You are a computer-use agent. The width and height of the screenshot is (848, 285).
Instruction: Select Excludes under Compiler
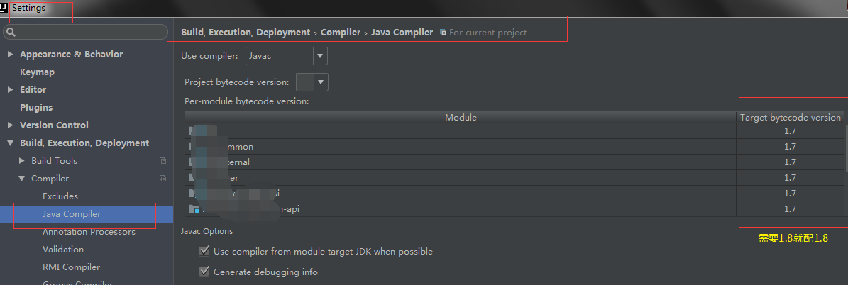60,196
